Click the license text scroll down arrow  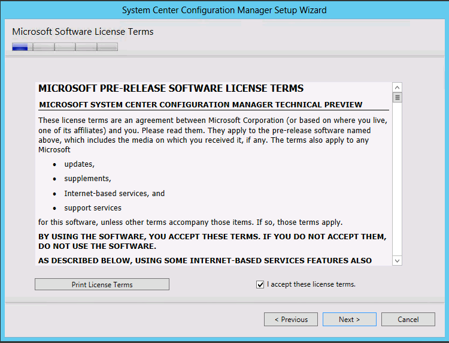[x=397, y=261]
